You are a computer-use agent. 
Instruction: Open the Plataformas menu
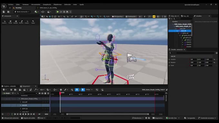(x=58, y=4)
